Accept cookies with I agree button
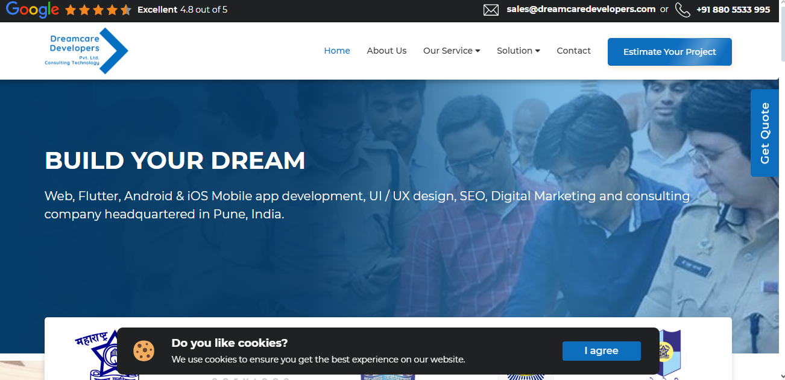The image size is (785, 380). coord(601,351)
